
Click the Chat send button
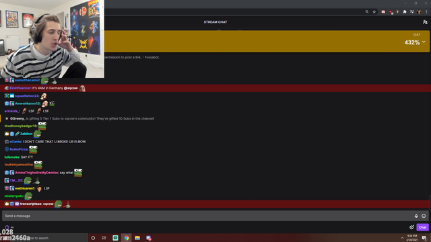coord(422,227)
